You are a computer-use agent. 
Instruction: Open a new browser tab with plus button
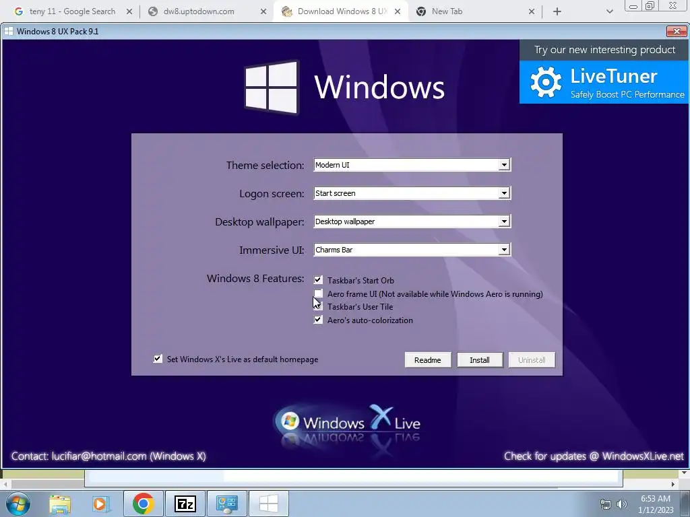tap(557, 11)
